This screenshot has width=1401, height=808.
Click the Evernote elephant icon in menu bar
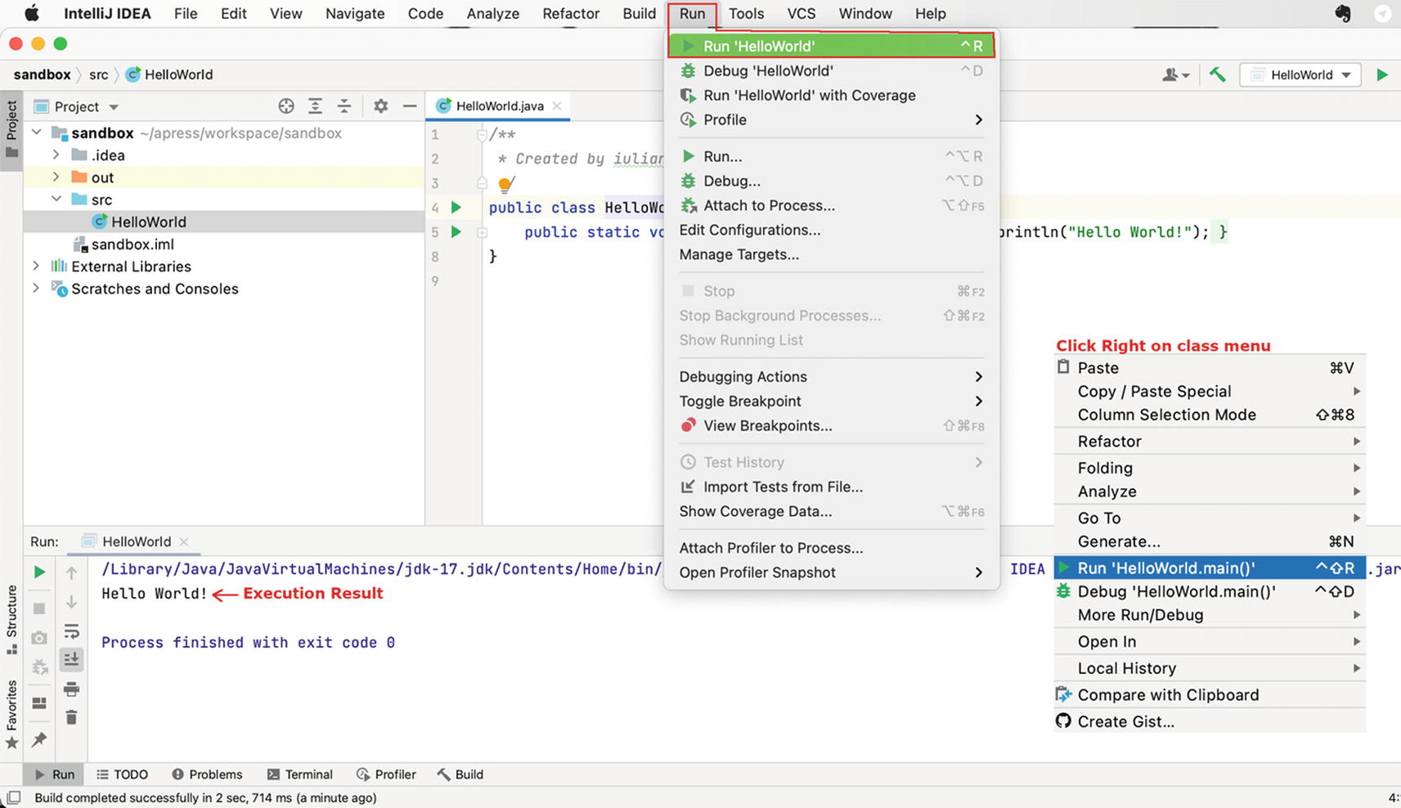coord(1342,13)
